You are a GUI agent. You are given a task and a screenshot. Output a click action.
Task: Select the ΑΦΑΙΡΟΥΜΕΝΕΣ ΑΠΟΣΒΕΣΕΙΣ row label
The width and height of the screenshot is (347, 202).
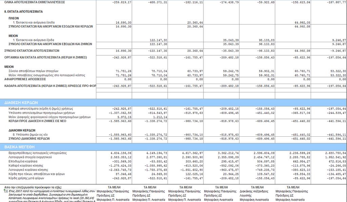point(25,79)
